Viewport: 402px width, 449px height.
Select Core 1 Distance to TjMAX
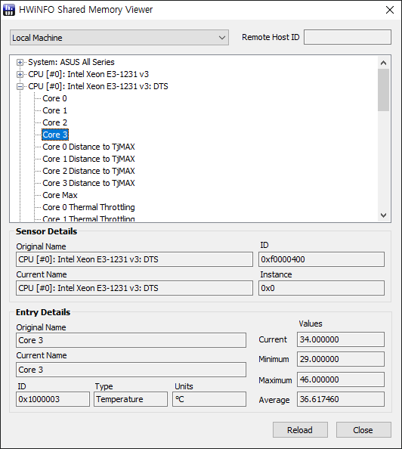88,159
